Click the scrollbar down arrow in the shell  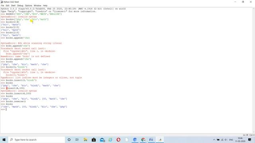pos(253,132)
